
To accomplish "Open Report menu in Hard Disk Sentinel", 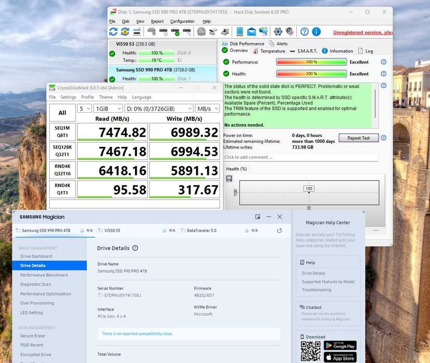I will [157, 21].
